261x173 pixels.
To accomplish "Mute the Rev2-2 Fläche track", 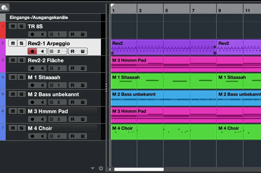I will 13,60.
